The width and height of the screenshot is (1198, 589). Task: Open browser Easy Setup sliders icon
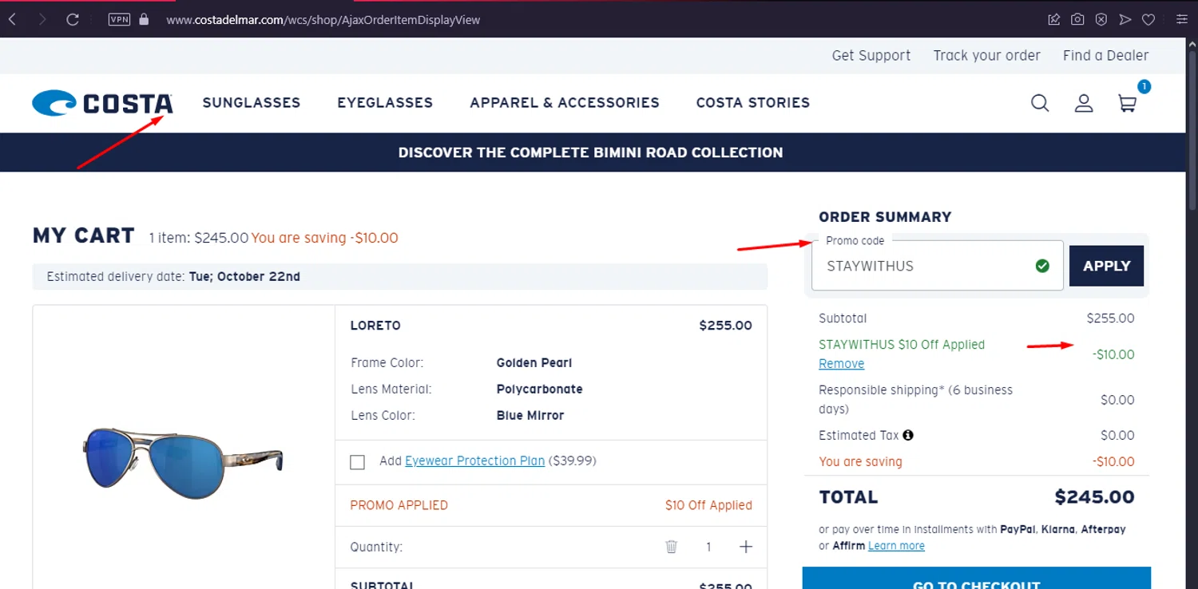pos(1182,19)
